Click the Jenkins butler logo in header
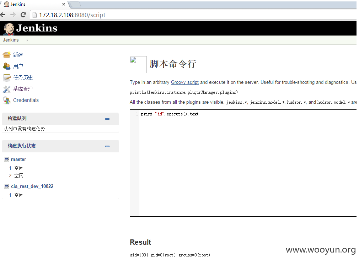This screenshot has height=260, width=359. coord(9,29)
